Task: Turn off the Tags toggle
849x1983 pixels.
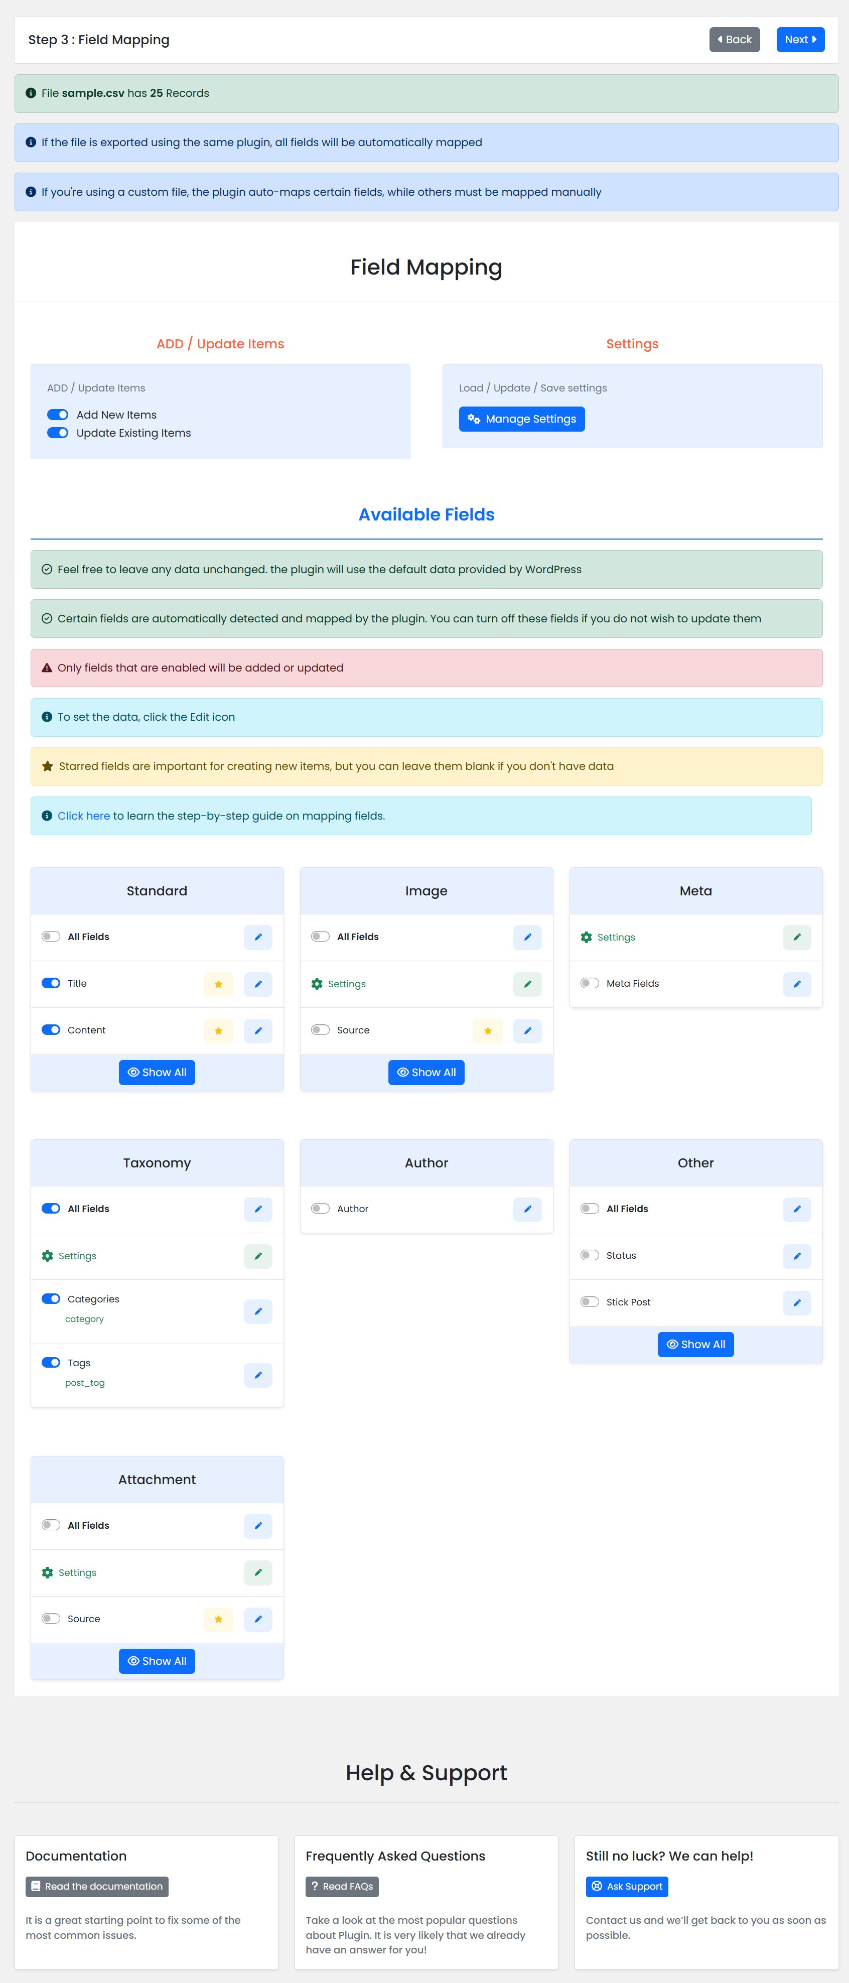Action: 51,1363
